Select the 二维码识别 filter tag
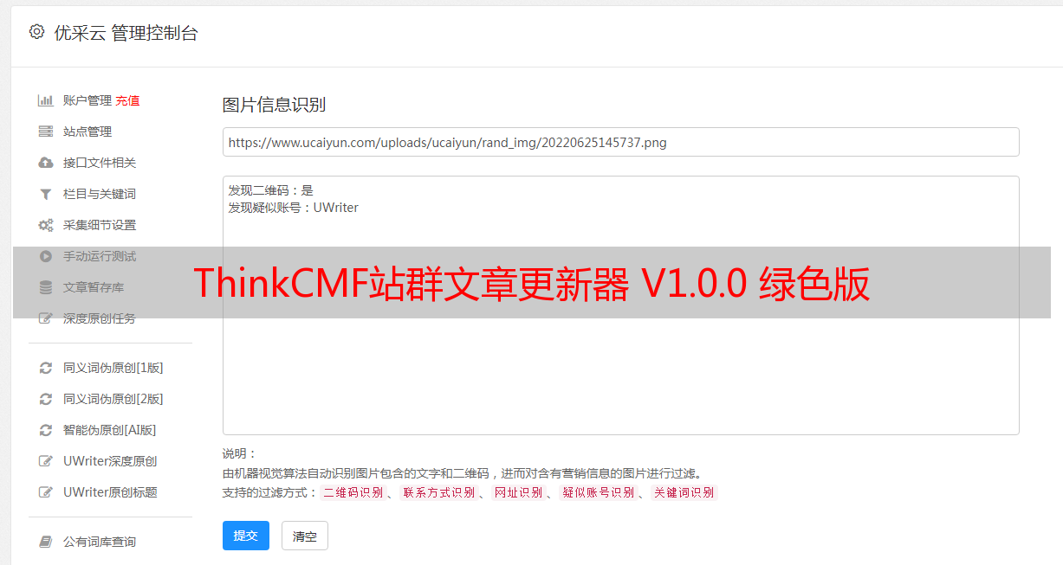The height and width of the screenshot is (565, 1063). pyautogui.click(x=353, y=492)
